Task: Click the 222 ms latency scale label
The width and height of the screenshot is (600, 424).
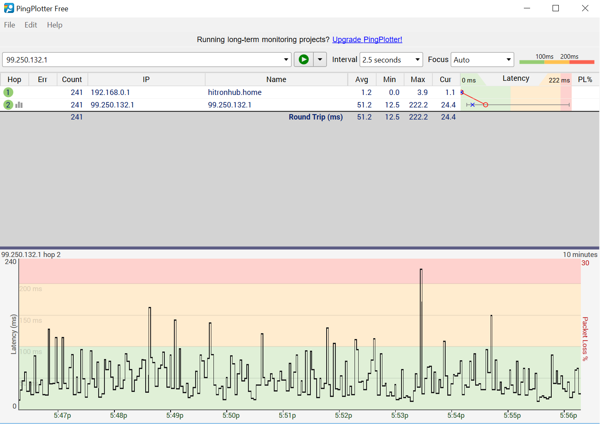Action: [x=559, y=80]
